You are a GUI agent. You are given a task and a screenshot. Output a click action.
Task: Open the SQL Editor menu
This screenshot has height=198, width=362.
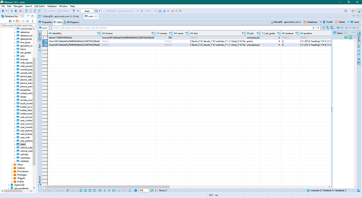pyautogui.click(x=40, y=6)
